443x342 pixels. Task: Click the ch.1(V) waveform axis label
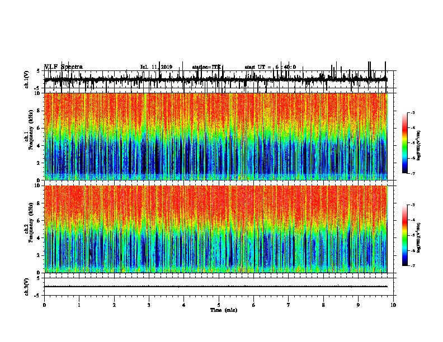pos(26,79)
